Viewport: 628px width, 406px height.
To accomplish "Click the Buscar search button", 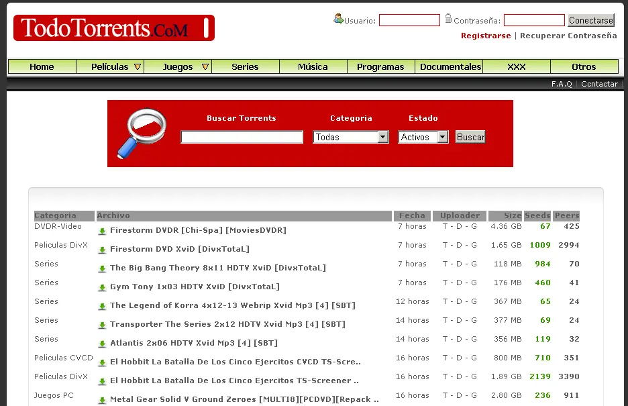I will coord(470,137).
